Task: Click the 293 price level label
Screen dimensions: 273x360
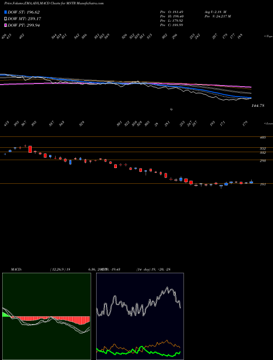Action: (x=263, y=161)
